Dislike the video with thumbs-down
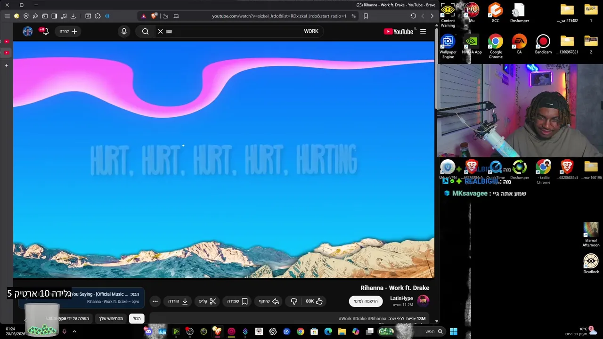The width and height of the screenshot is (603, 339). click(x=294, y=301)
